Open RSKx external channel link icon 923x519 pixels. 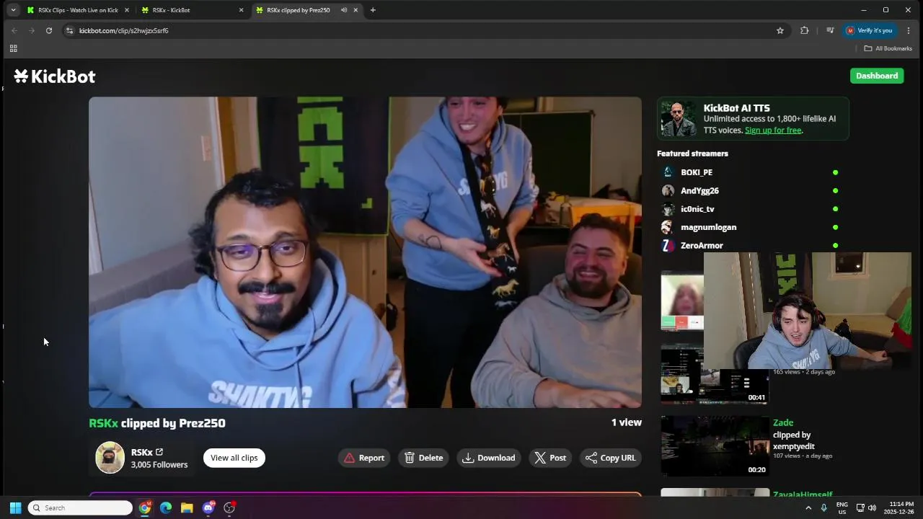pyautogui.click(x=159, y=452)
